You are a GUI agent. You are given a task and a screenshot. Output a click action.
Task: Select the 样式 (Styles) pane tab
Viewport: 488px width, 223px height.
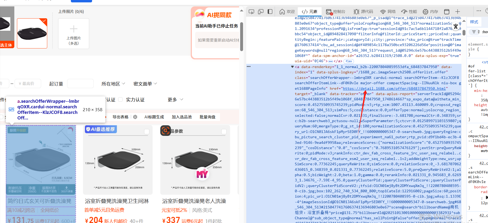pyautogui.click(x=474, y=22)
